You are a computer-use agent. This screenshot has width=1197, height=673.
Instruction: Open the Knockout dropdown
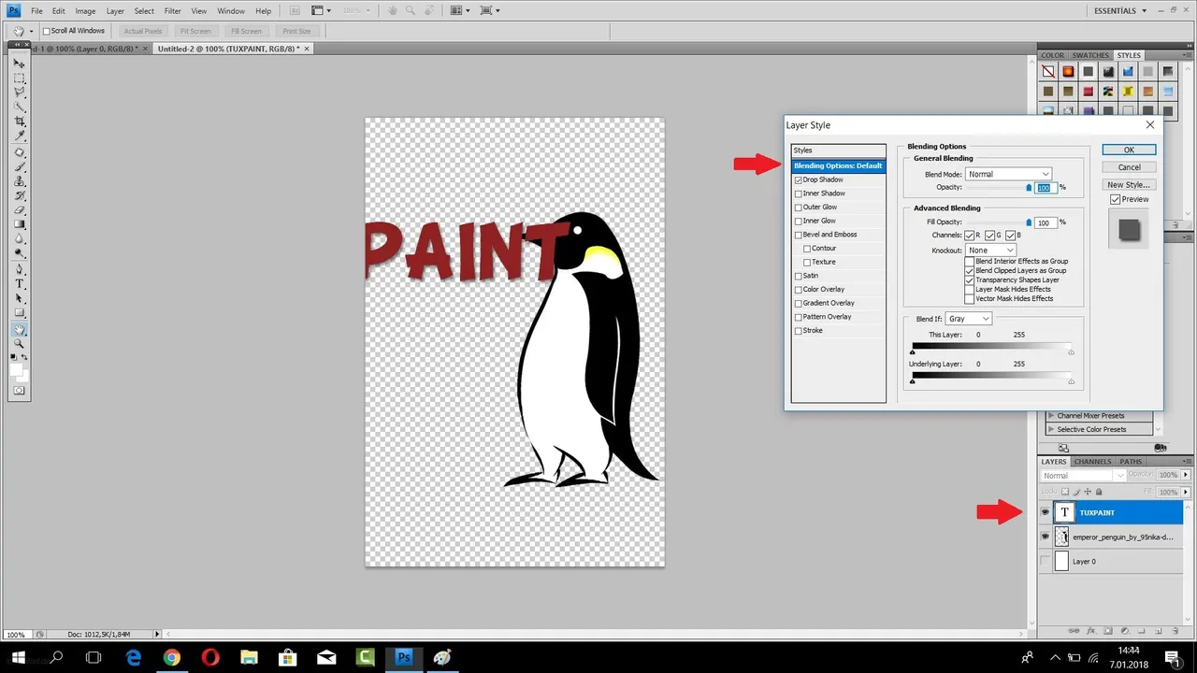[991, 251]
